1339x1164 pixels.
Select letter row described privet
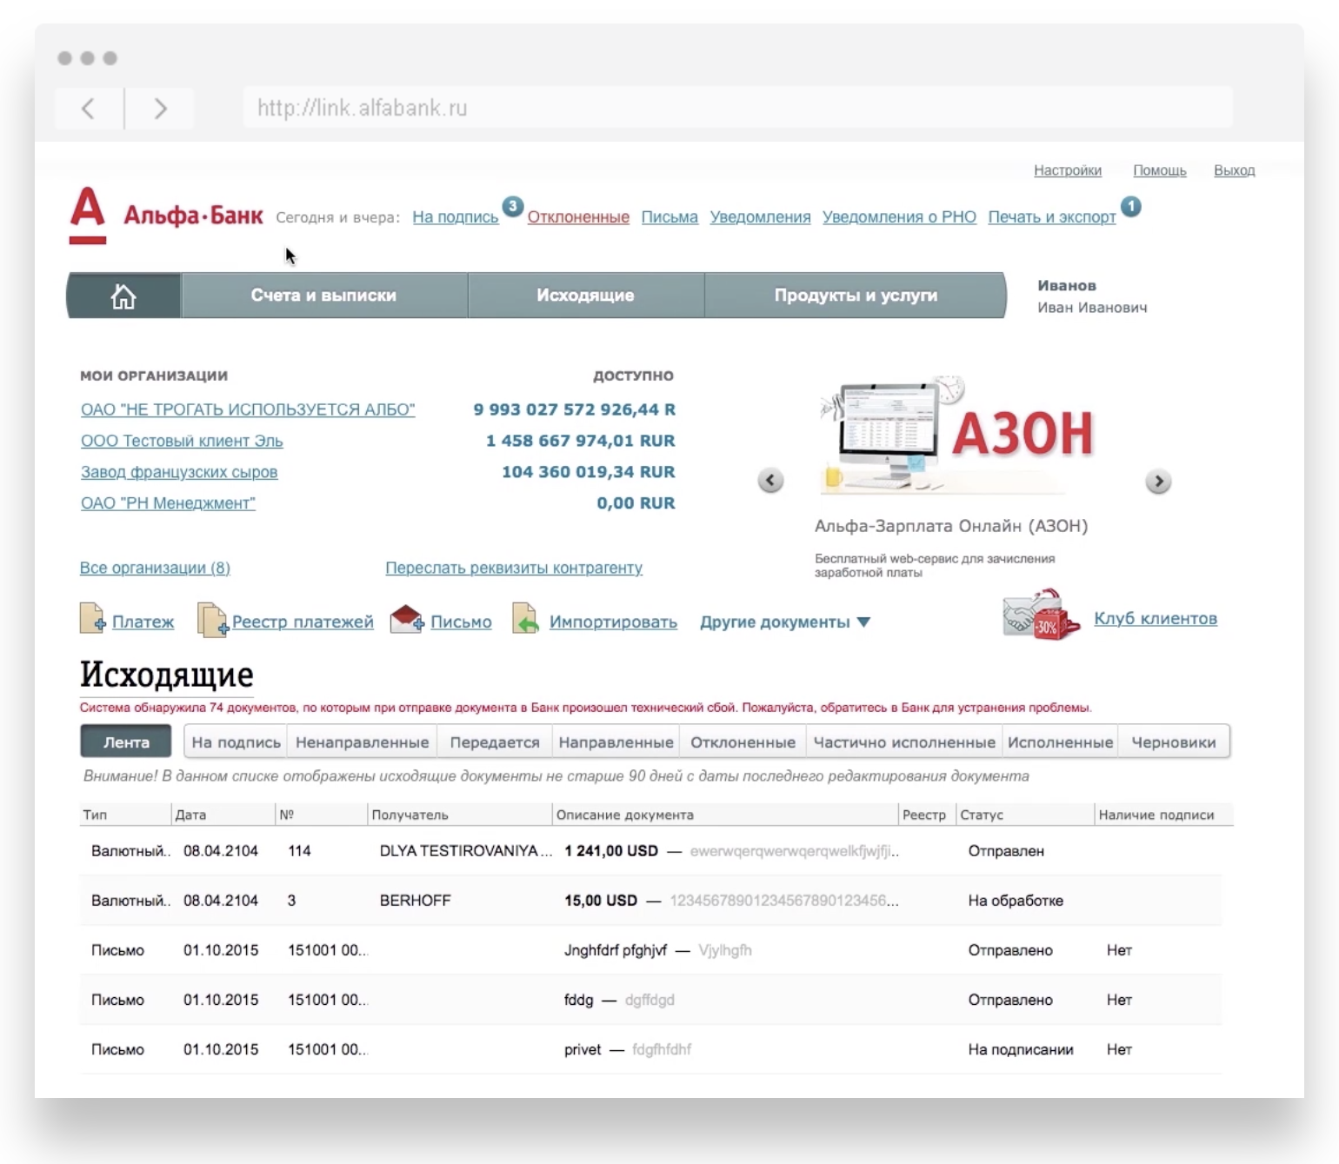pos(650,1049)
